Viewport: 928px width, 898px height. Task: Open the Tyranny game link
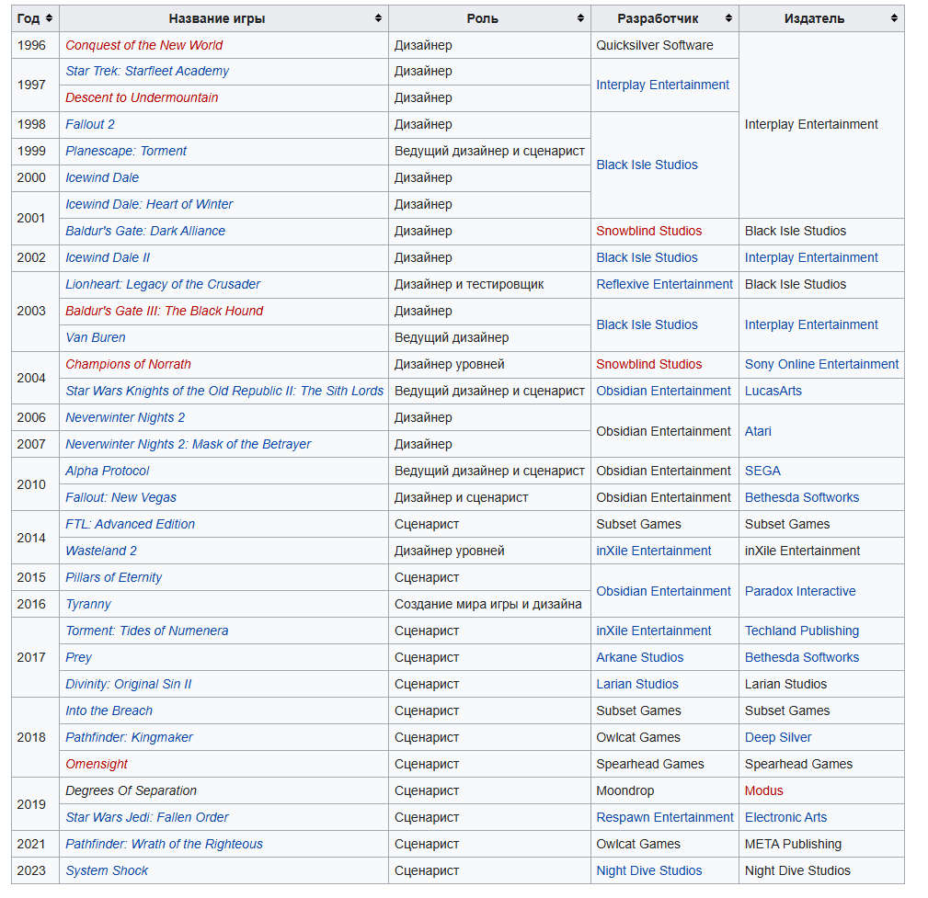(x=87, y=603)
